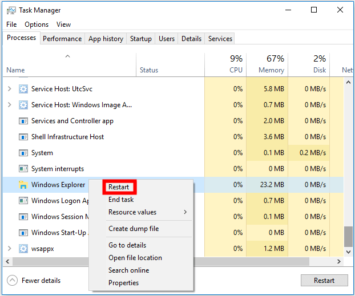The width and height of the screenshot is (355, 296).
Task: Select the Shell Infrastructure Host row
Action: (x=173, y=137)
